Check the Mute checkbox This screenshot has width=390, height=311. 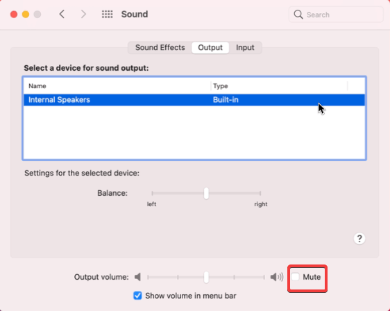click(x=296, y=277)
